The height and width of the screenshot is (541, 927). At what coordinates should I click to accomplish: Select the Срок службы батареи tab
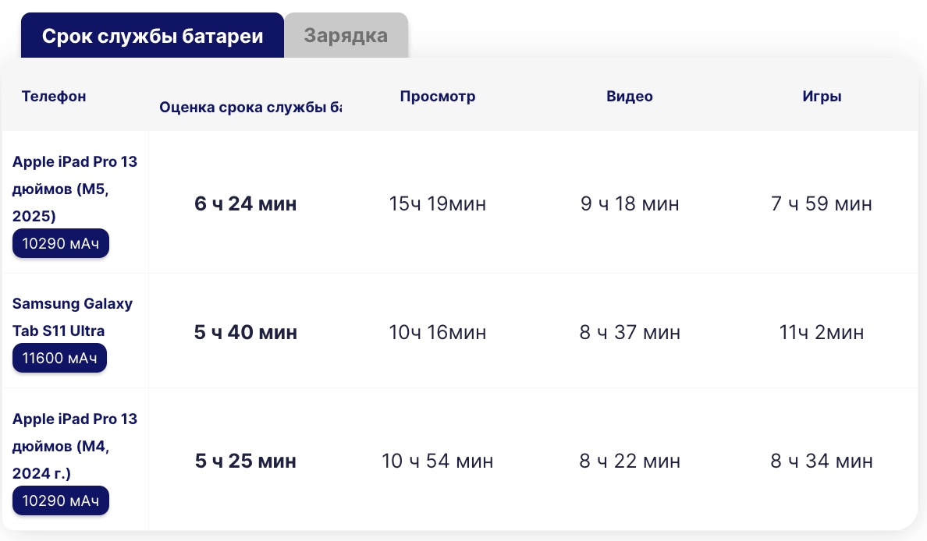(x=152, y=36)
